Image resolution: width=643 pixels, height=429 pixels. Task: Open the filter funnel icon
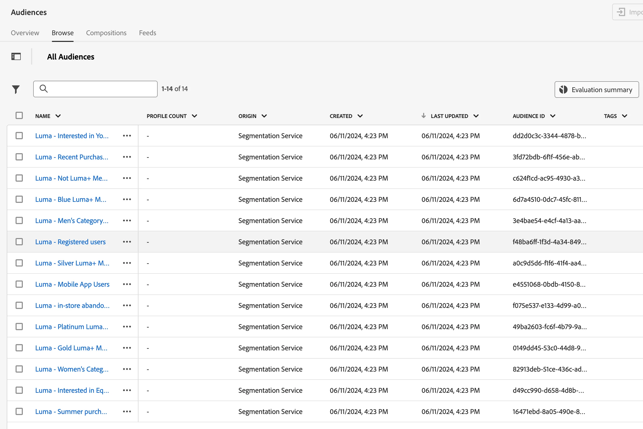[x=16, y=89]
